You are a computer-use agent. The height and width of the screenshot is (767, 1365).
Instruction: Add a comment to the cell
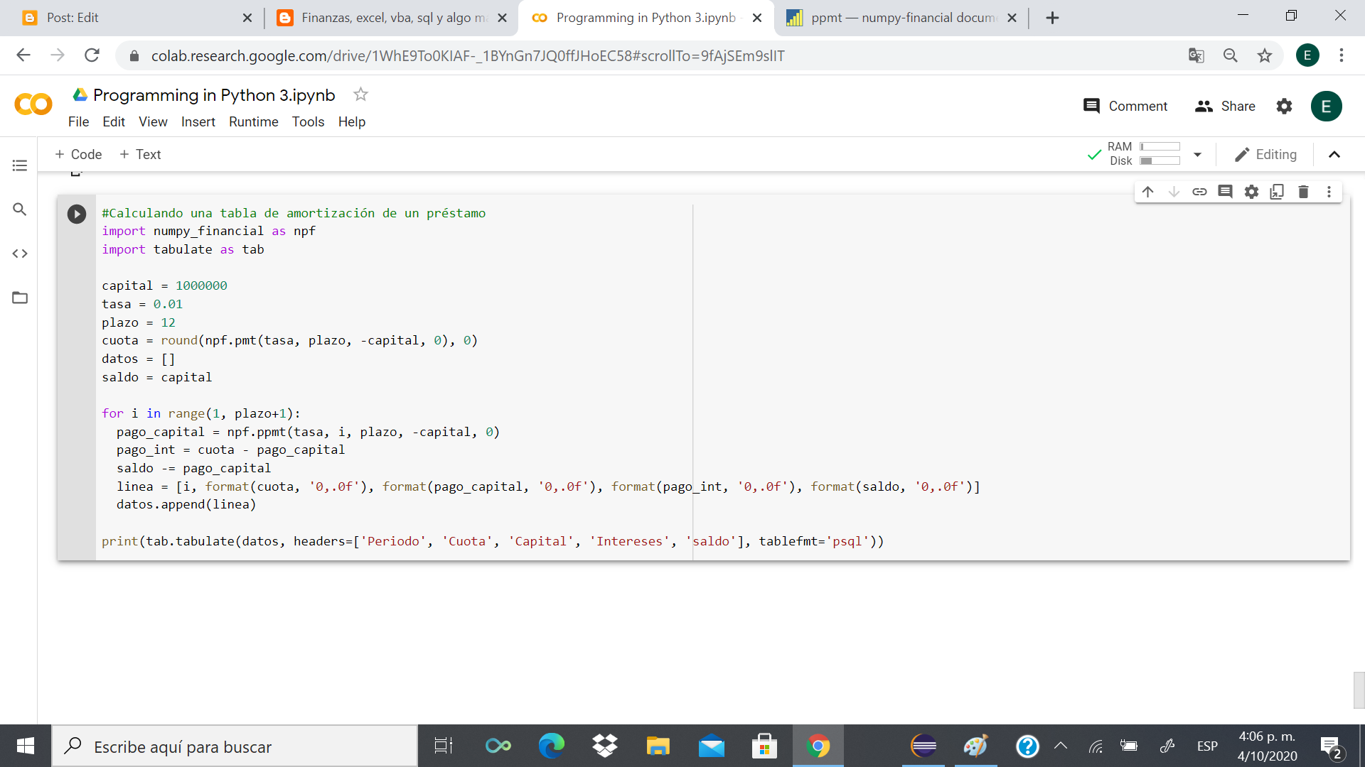click(x=1226, y=191)
